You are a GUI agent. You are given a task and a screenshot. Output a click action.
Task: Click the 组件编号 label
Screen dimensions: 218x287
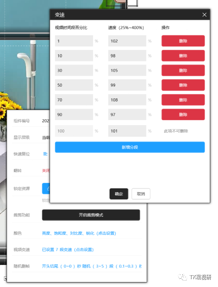(22, 121)
